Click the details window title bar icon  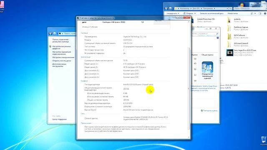tap(78, 18)
